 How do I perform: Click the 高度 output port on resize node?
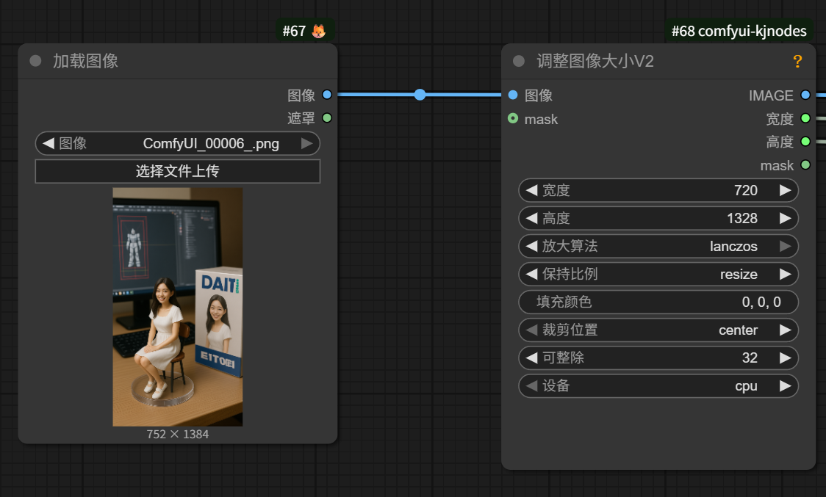pyautogui.click(x=806, y=141)
